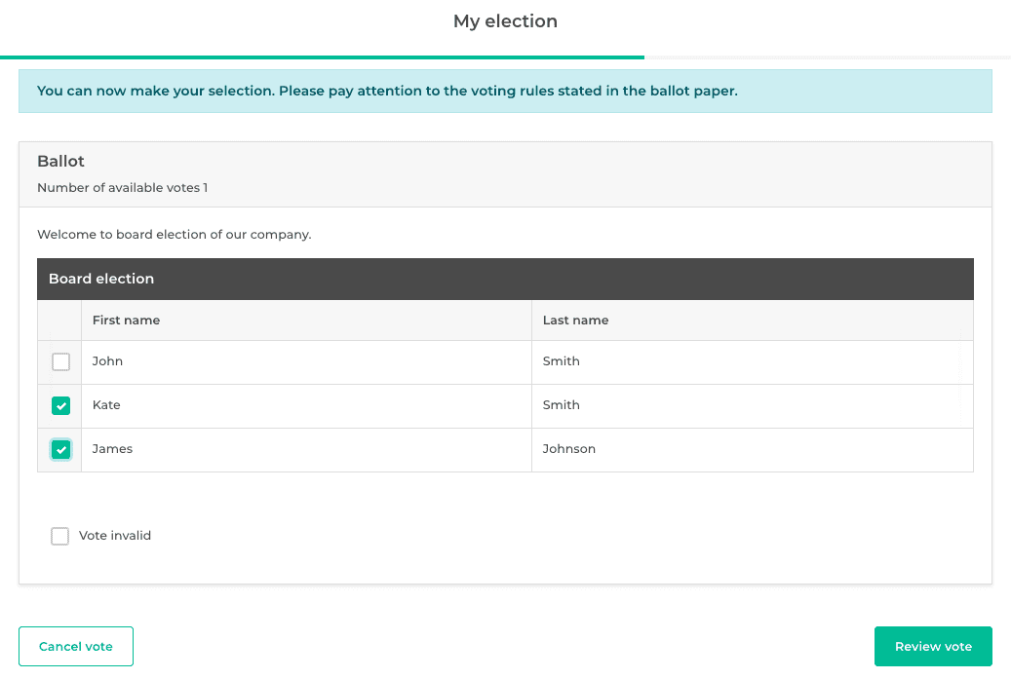This screenshot has width=1011, height=679.
Task: Click the First name column header
Action: tap(126, 321)
